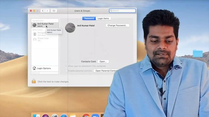Switch to the Password tab
The width and height of the screenshot is (209, 117).
89,19
